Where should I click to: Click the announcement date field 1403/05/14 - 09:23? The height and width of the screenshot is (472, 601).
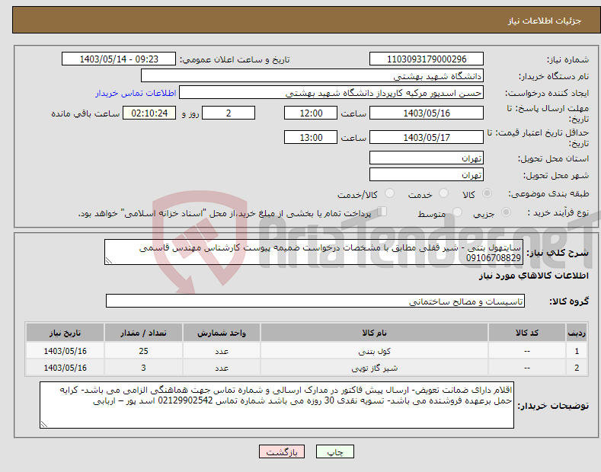(x=119, y=59)
